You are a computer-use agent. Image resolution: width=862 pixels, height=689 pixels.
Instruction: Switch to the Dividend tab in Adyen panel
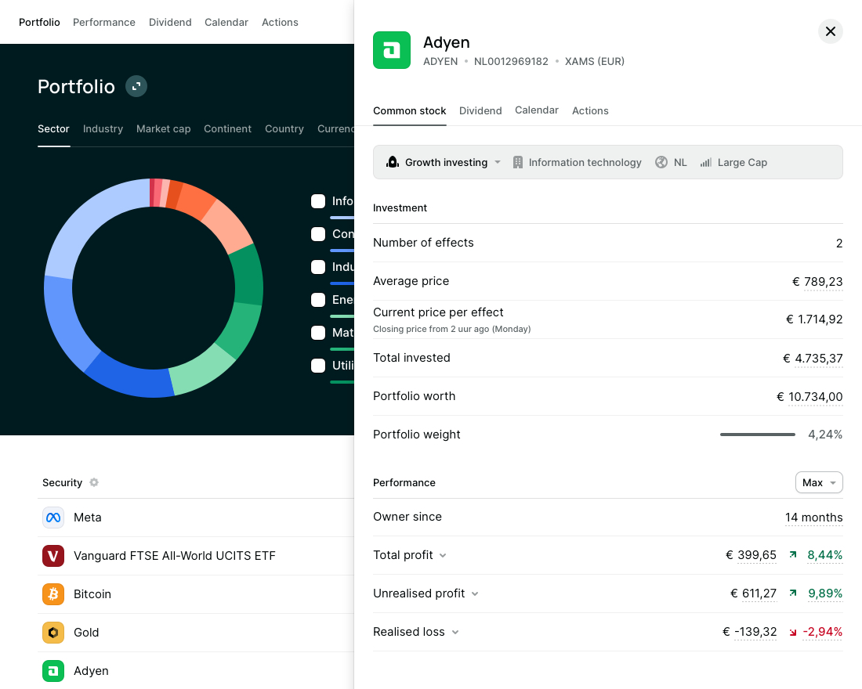(480, 110)
